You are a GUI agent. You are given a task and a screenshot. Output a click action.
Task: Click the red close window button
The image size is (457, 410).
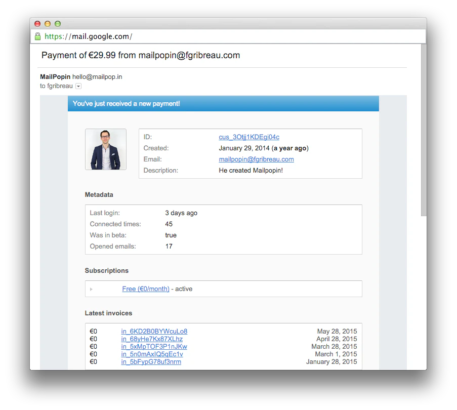(x=37, y=24)
